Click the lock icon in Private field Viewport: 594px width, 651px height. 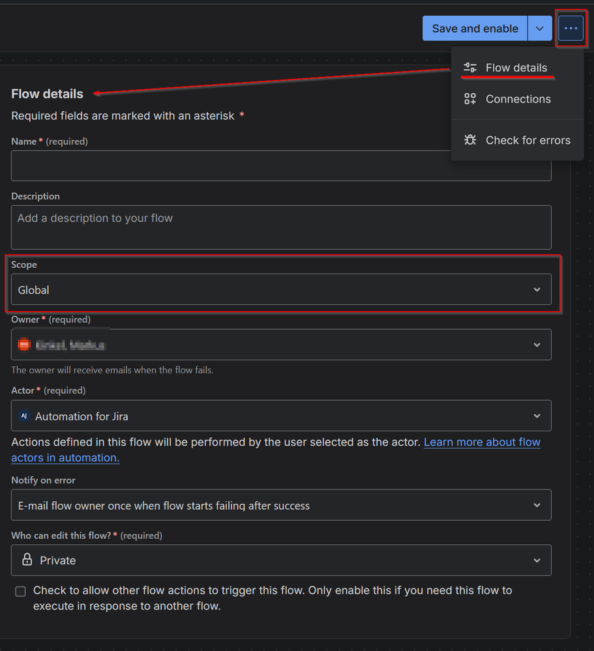(27, 560)
